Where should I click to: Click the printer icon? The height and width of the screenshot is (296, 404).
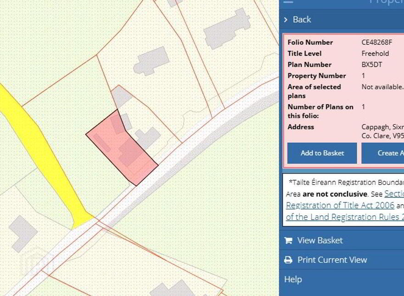tap(288, 260)
